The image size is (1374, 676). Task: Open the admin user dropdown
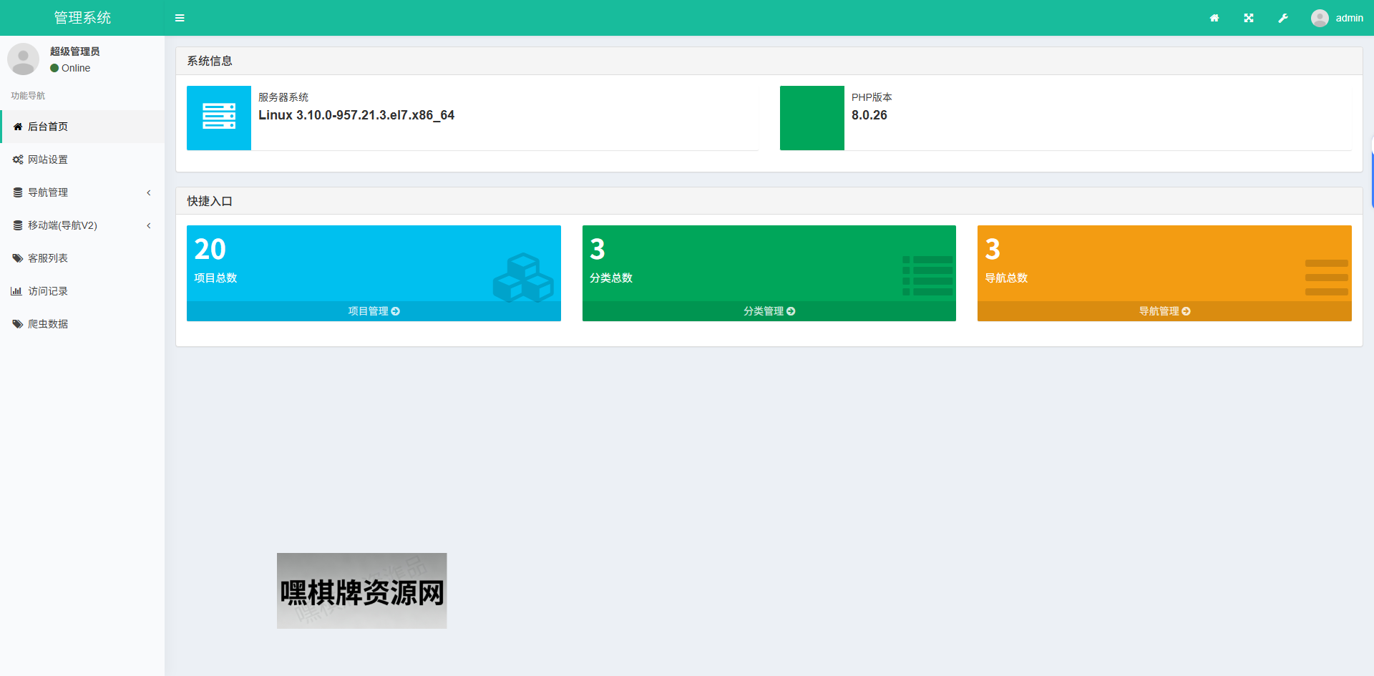(x=1349, y=18)
